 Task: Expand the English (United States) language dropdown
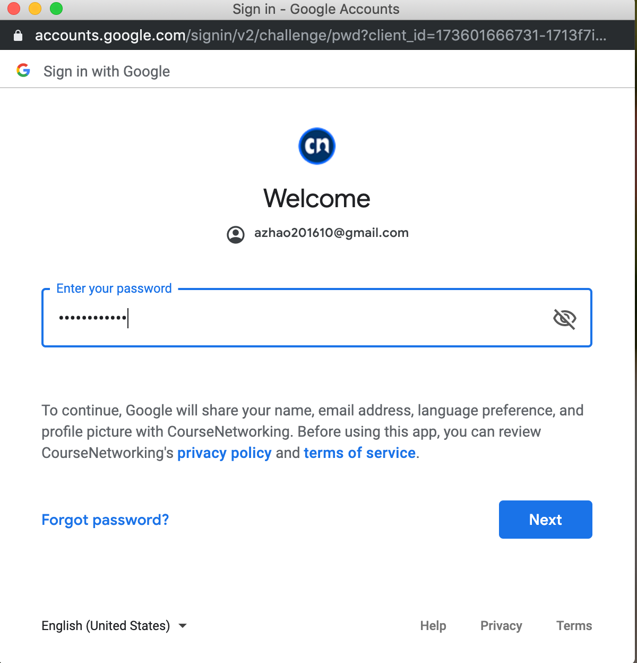click(114, 626)
